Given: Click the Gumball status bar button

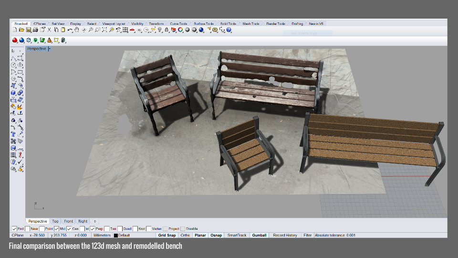Looking at the screenshot, I should coord(259,235).
